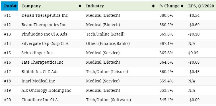
Task: Select Pinduoduo Inc Cl A Ads row
Action: coord(108,34)
